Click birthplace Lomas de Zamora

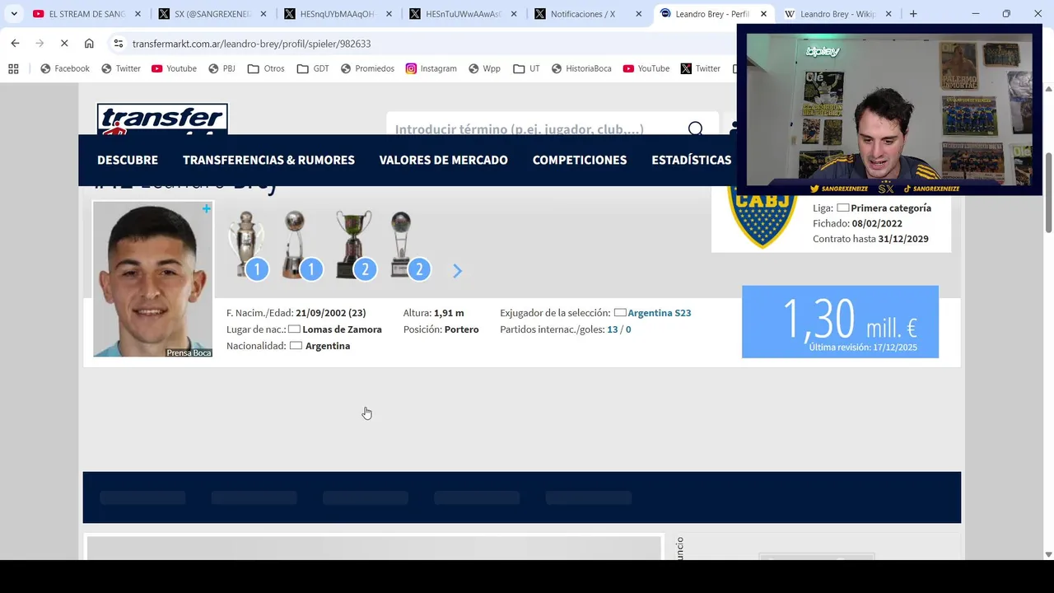tap(342, 329)
